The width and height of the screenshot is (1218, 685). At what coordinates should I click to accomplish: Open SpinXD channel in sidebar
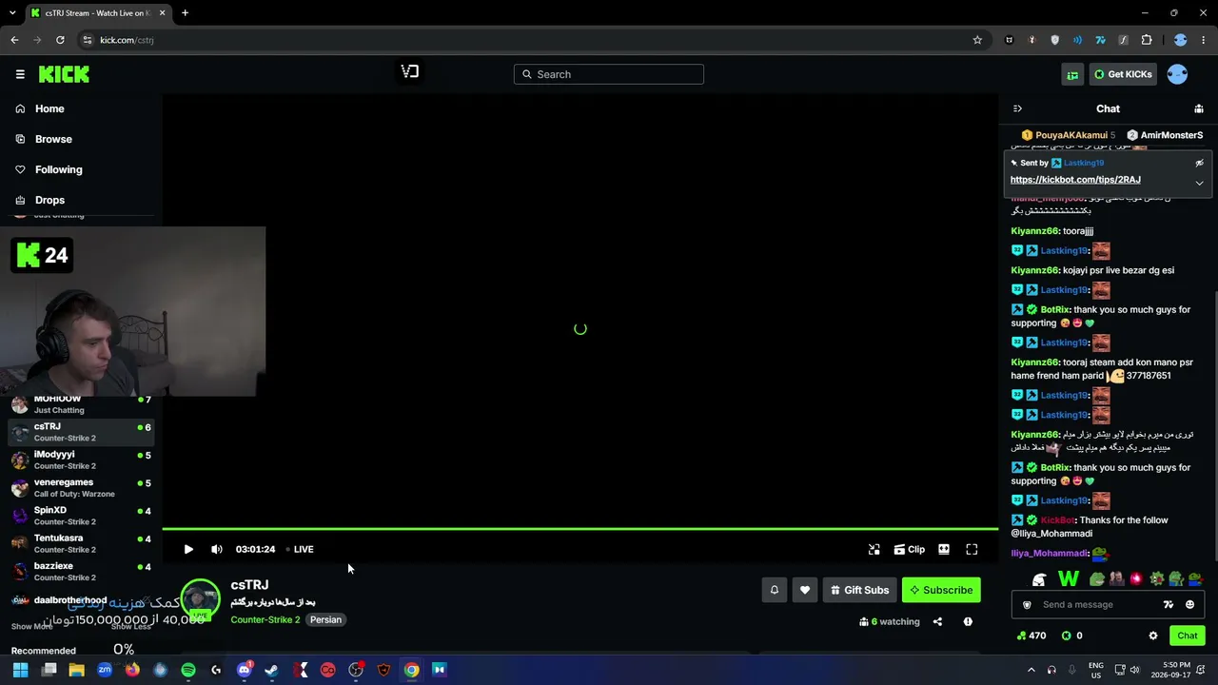pos(81,516)
